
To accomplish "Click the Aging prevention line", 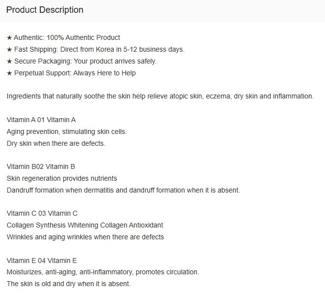I will [66, 131].
